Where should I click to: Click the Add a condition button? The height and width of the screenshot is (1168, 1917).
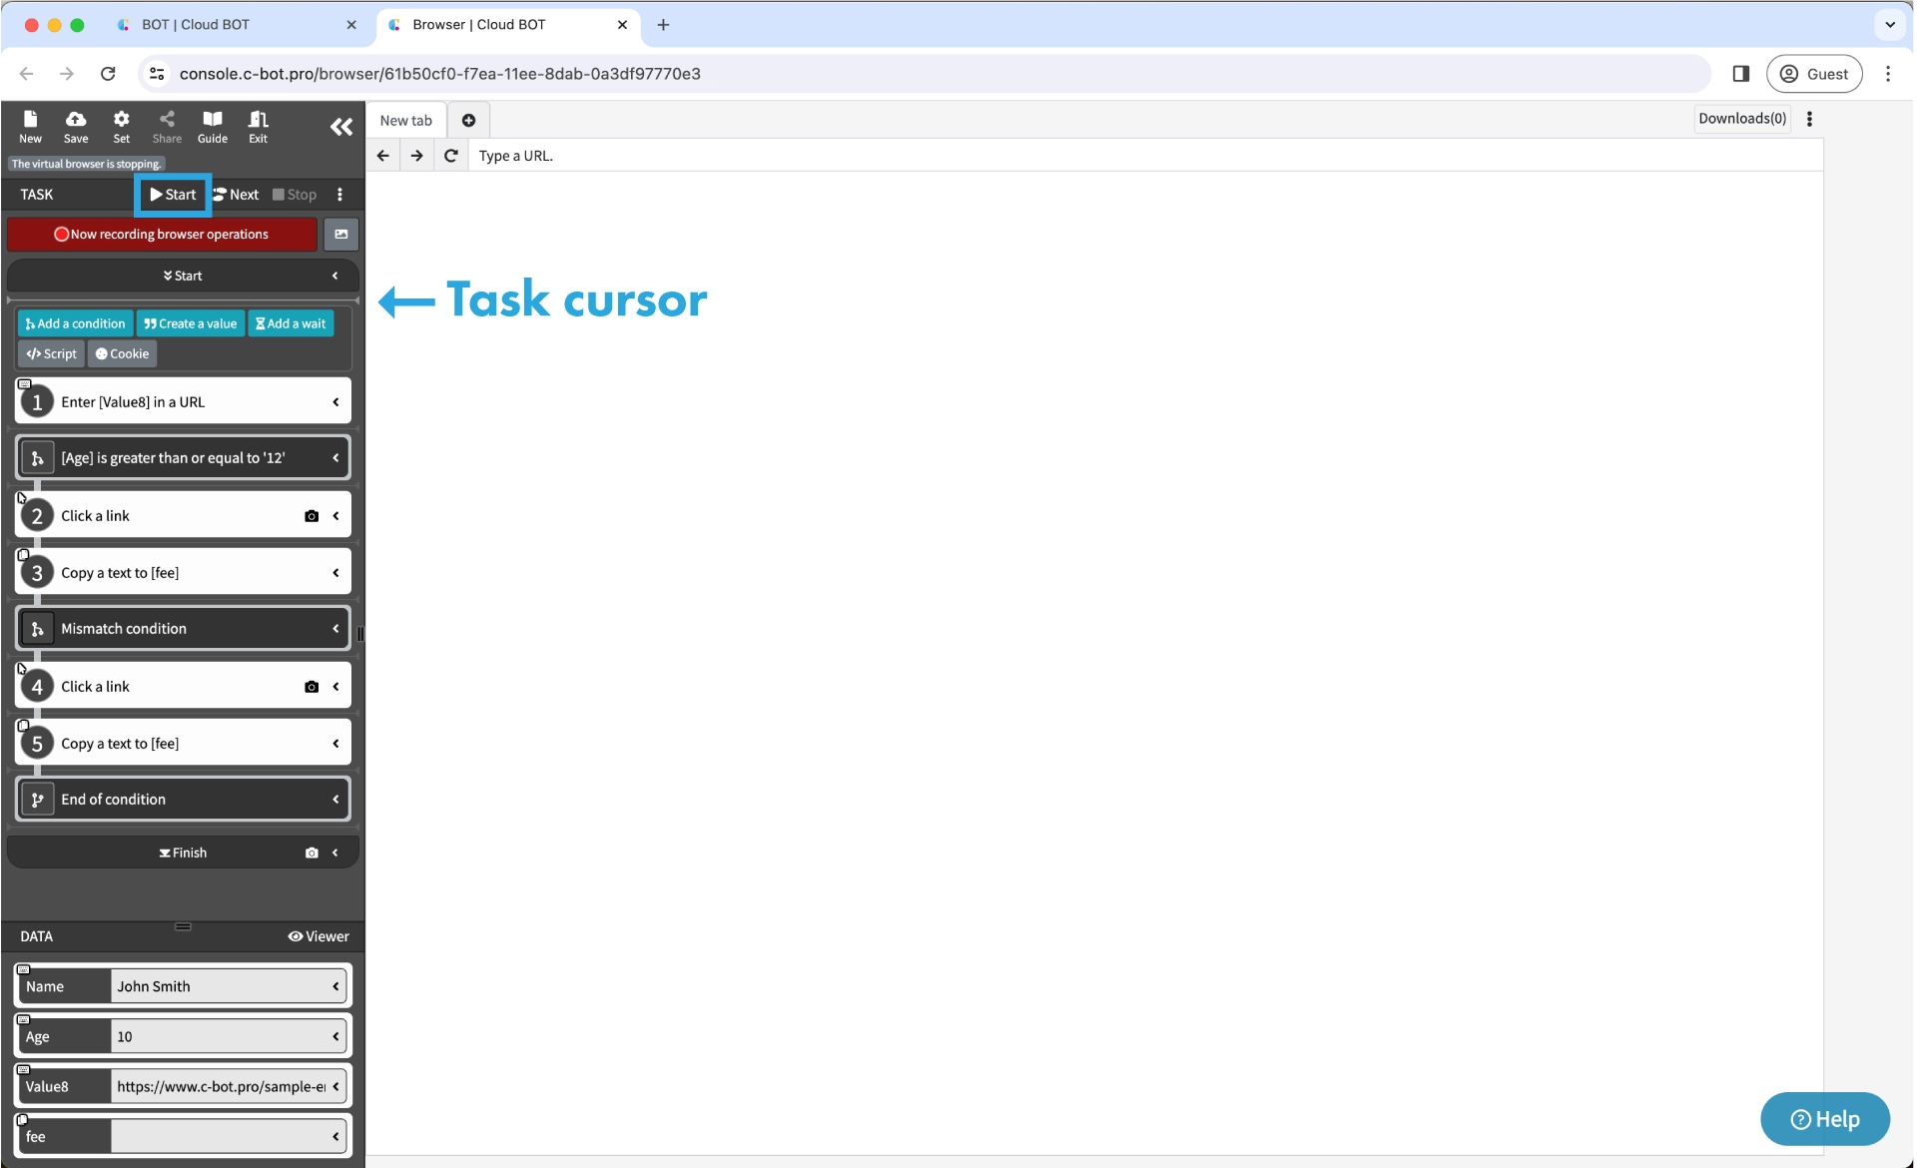[x=75, y=323]
